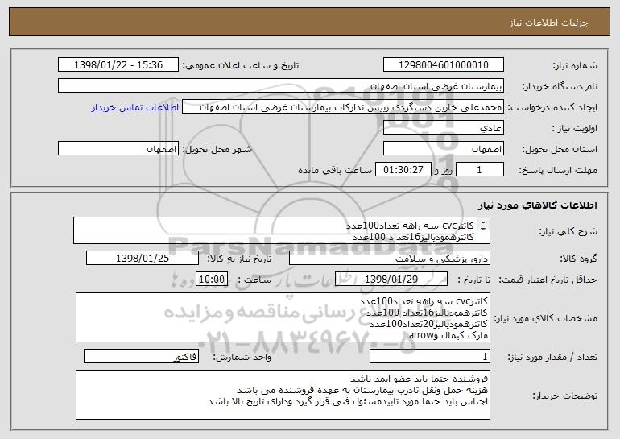Click the header title (جزئیات اطلاعات نیاز)
Viewport: 620px width, 439px height.
coord(548,23)
